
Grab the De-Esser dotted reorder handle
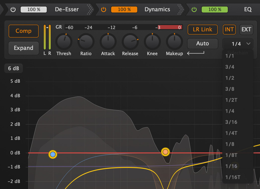tap(90, 9)
